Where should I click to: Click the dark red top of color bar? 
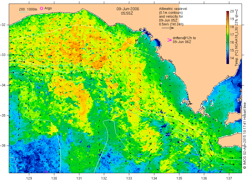228,12
